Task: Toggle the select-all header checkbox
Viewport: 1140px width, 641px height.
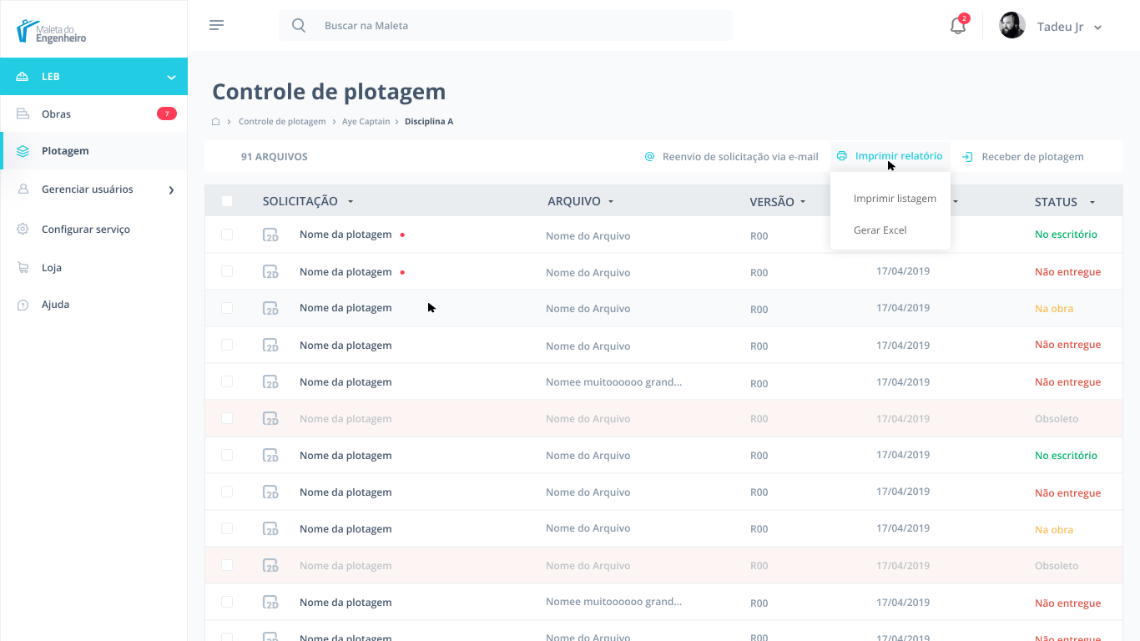Action: (x=227, y=201)
